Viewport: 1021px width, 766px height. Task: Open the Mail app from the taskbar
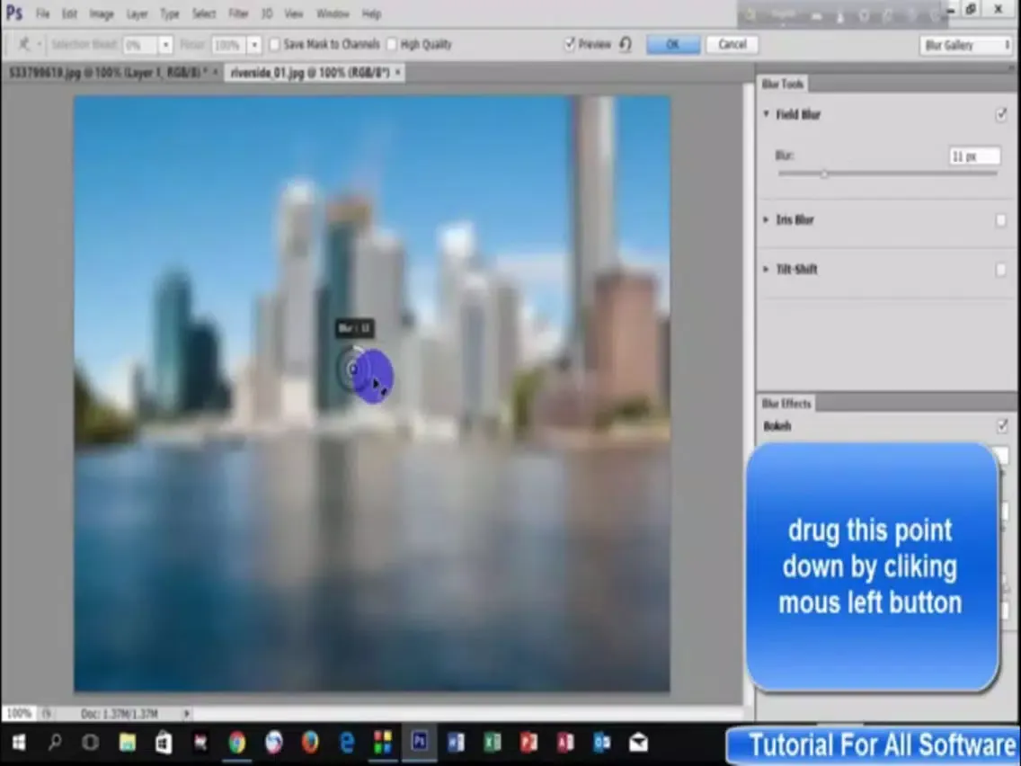click(x=638, y=743)
